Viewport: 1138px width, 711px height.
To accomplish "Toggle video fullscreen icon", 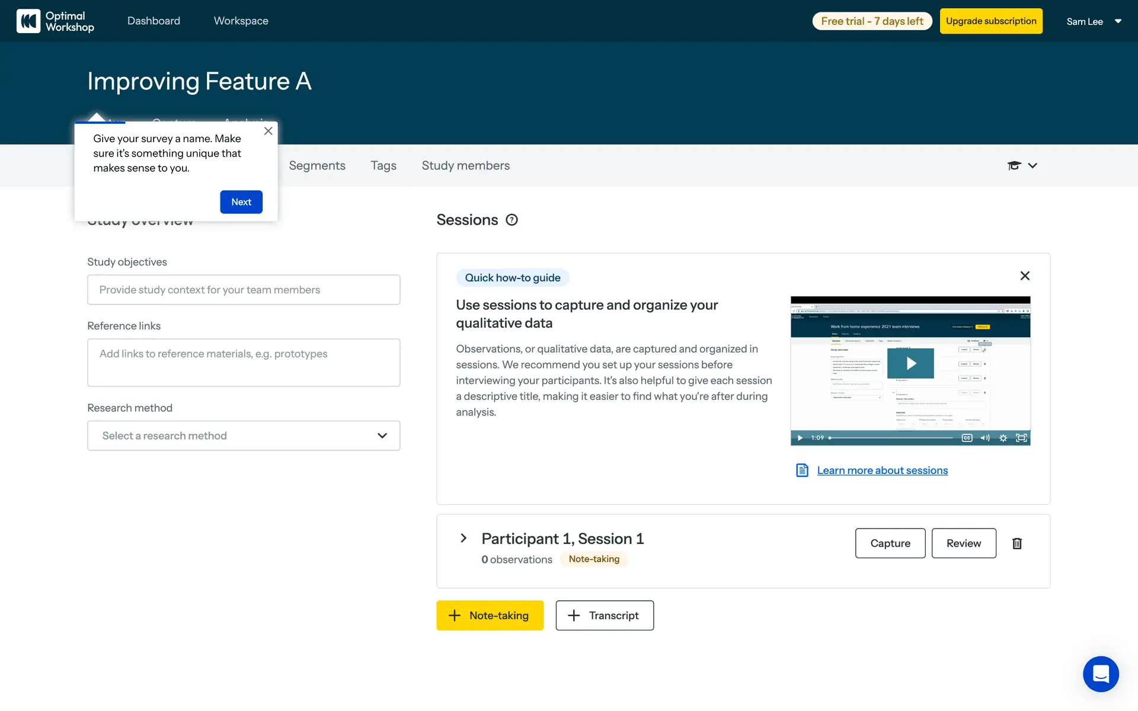I will tap(1021, 438).
